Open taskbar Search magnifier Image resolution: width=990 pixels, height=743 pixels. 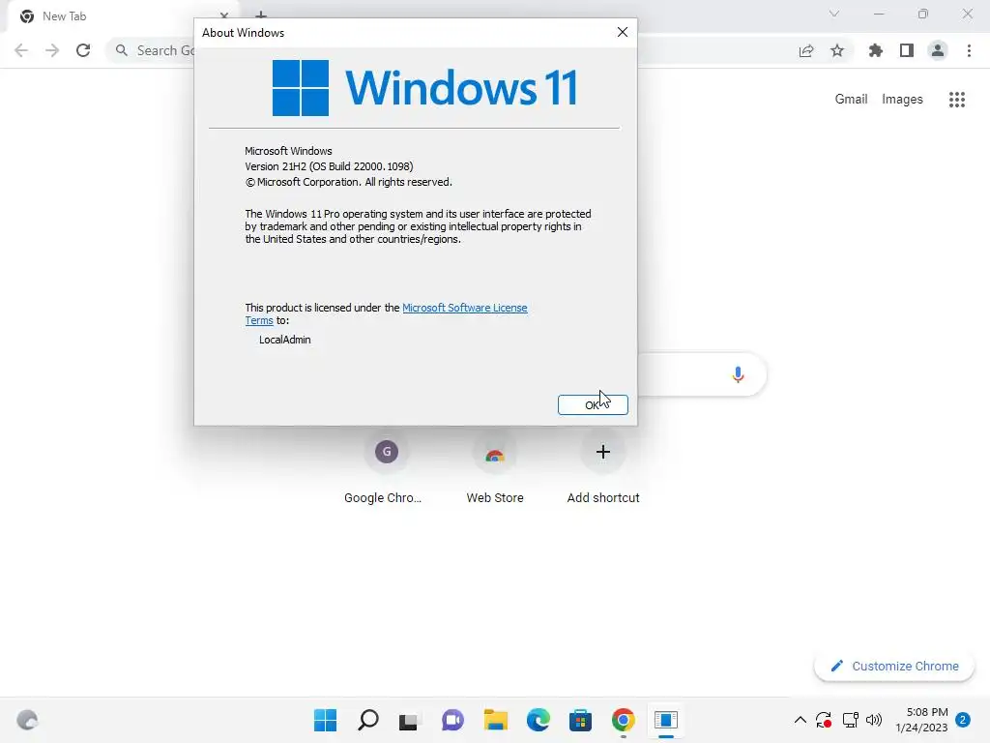click(x=368, y=720)
